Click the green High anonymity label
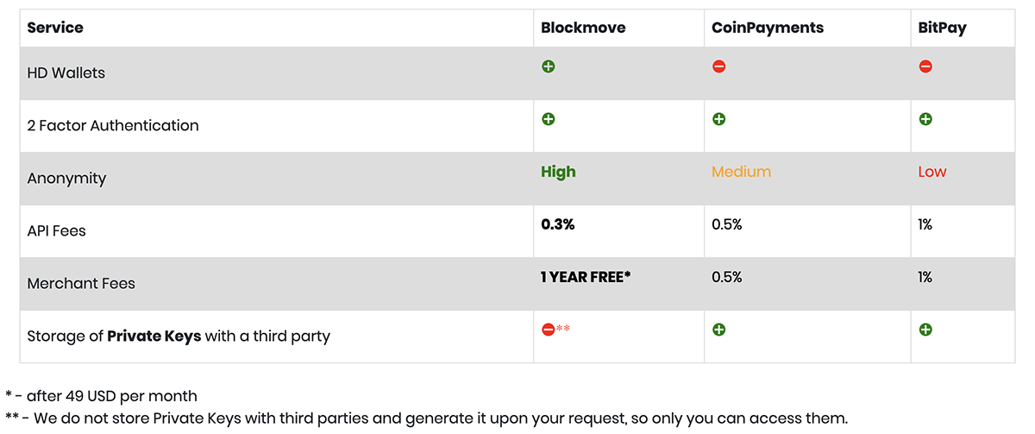Viewport: 1035px width, 434px height. point(558,172)
